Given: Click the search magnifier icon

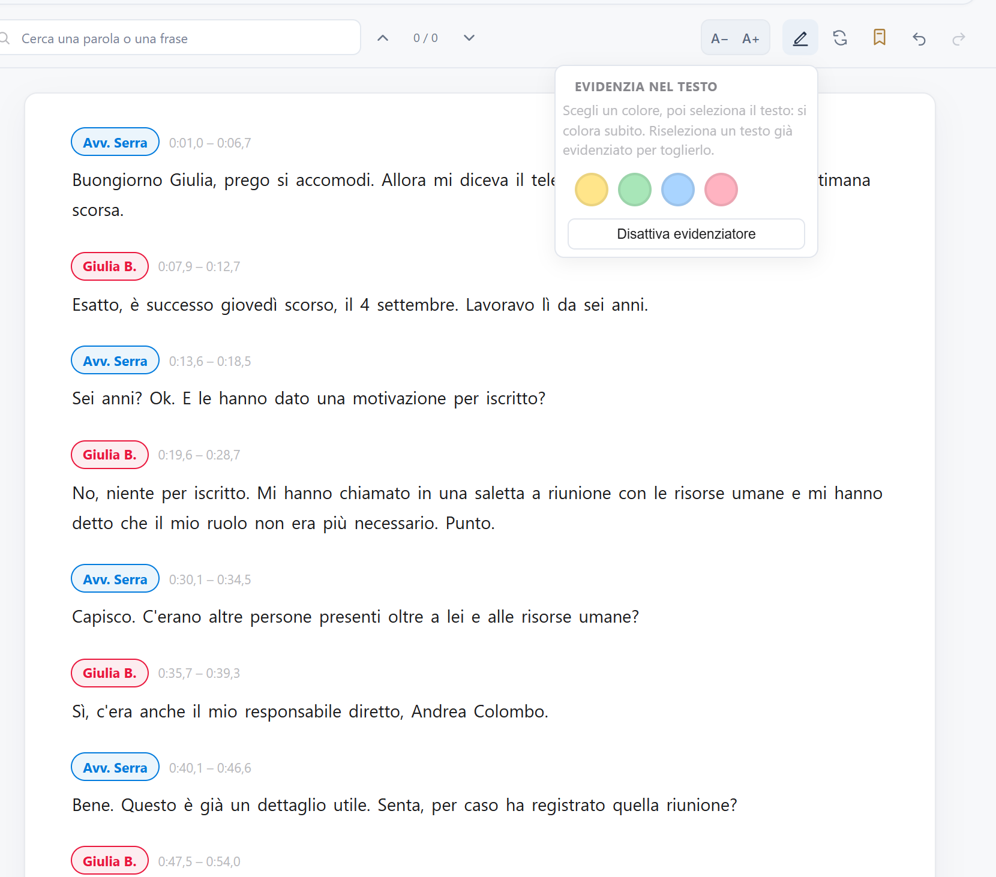Looking at the screenshot, I should 5,38.
